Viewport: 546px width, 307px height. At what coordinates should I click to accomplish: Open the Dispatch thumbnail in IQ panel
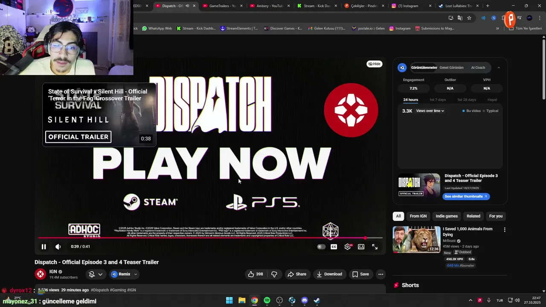pyautogui.click(x=419, y=186)
